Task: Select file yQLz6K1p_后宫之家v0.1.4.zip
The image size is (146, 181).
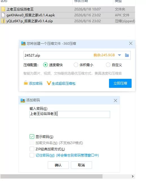Action: tap(67, 21)
